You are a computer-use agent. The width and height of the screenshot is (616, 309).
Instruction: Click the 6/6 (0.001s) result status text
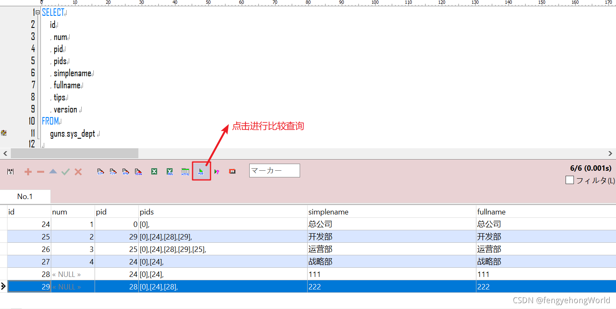[591, 168]
